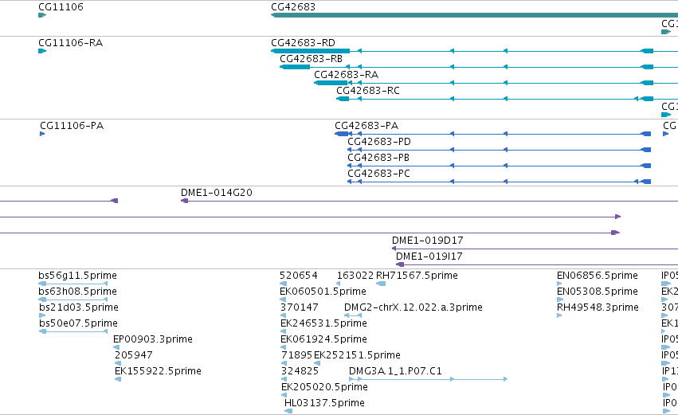Select the EK155922.5prime EST label

pos(159,371)
